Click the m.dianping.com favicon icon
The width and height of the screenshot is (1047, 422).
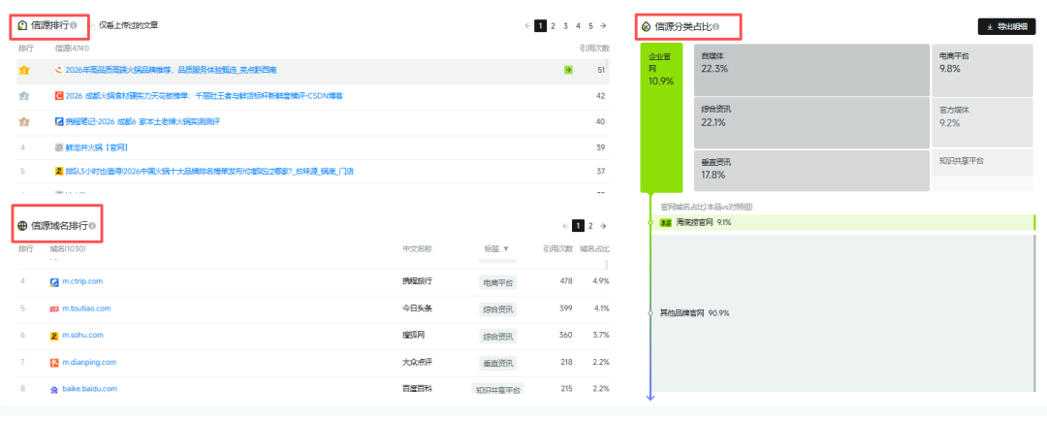click(x=54, y=363)
